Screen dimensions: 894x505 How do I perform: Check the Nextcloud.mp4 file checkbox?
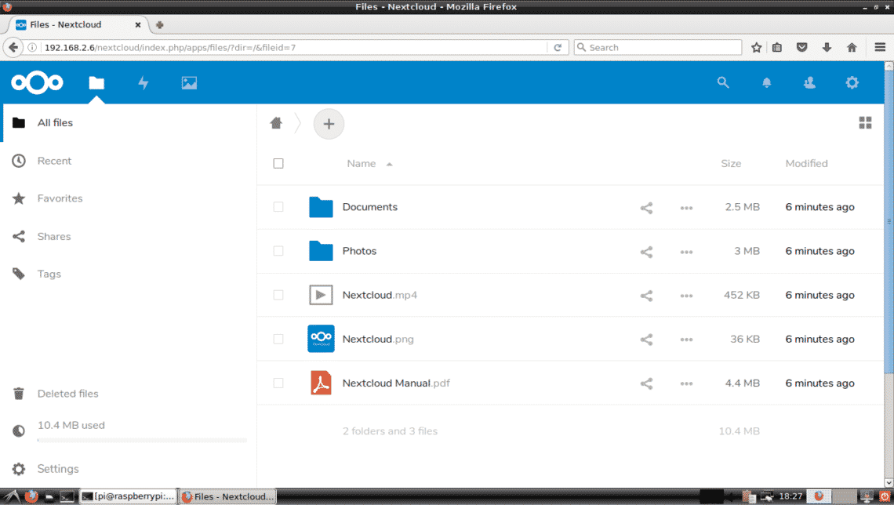[278, 295]
